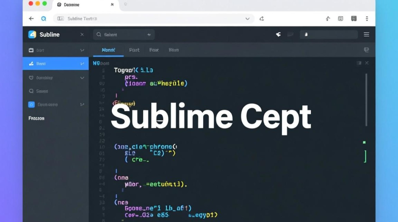Collapse the highlighted blue sidebar row chevron
Viewport: 398px width, 222px height.
pos(82,64)
